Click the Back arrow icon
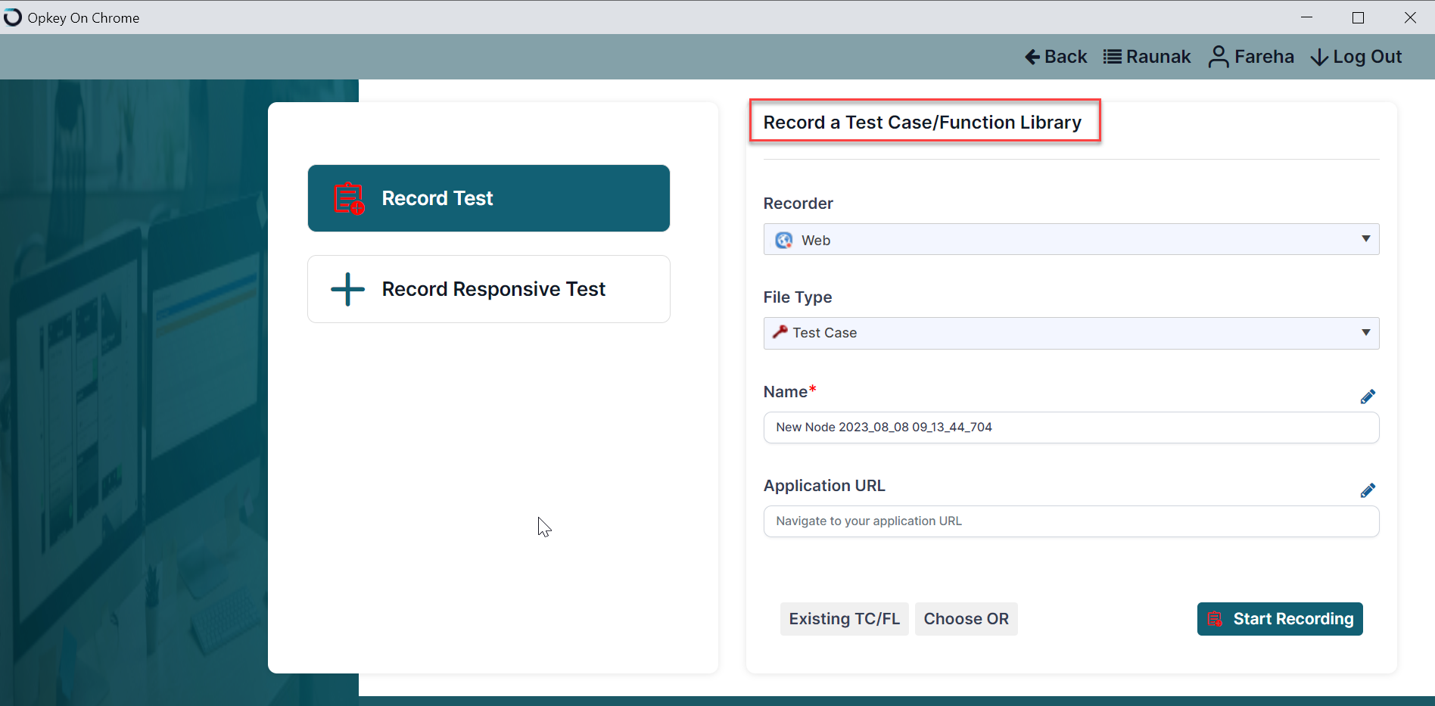The height and width of the screenshot is (706, 1435). point(1032,57)
